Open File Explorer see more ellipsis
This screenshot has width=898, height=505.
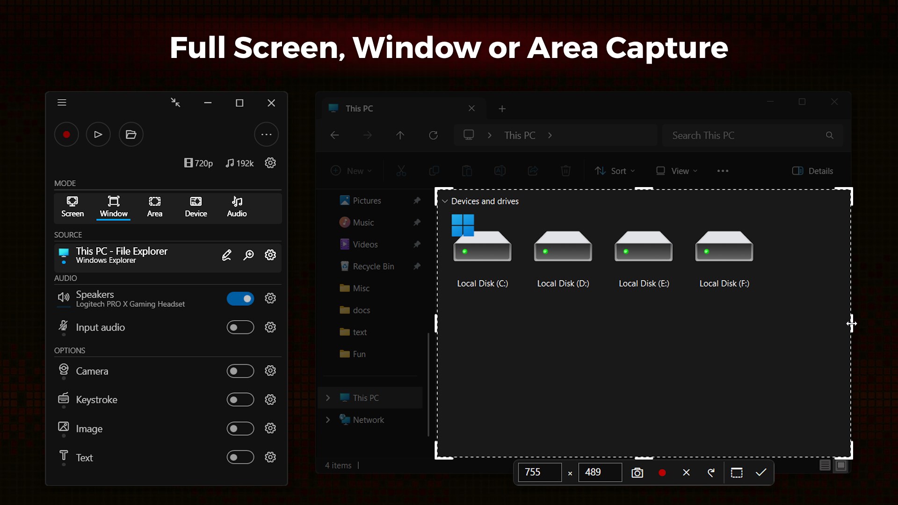pyautogui.click(x=723, y=171)
